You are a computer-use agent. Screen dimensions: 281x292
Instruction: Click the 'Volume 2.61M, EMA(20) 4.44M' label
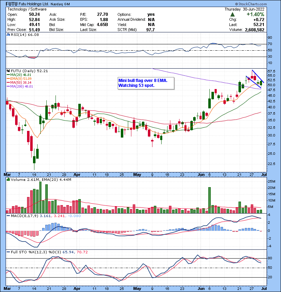point(41,179)
